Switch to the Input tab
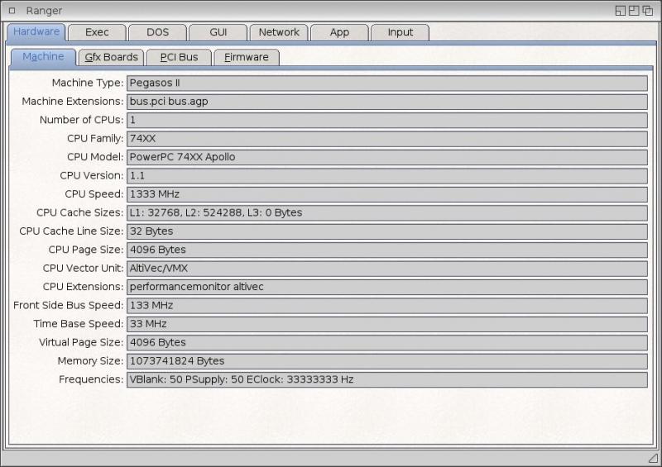Viewport: 662px width, 467px height. click(400, 32)
